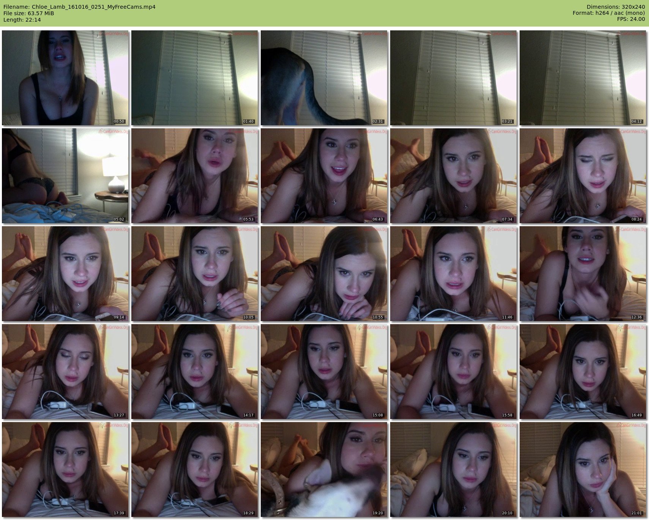Select the 13:27 frame
Screen dimensions: 649x520
(x=65, y=372)
